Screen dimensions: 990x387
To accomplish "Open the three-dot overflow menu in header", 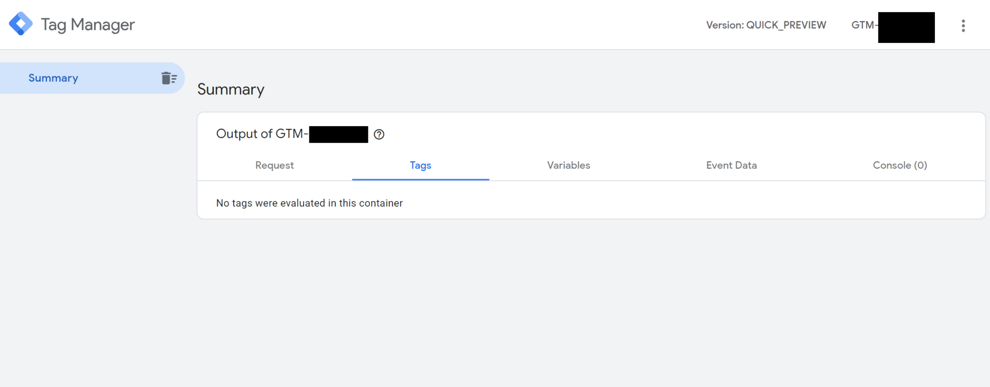I will pos(963,26).
